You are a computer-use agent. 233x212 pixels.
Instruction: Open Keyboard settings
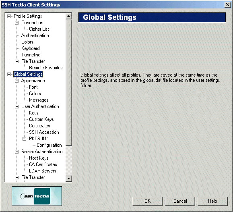31,48
